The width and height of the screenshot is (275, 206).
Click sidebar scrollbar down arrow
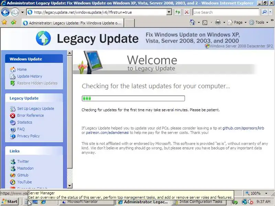tap(70, 185)
